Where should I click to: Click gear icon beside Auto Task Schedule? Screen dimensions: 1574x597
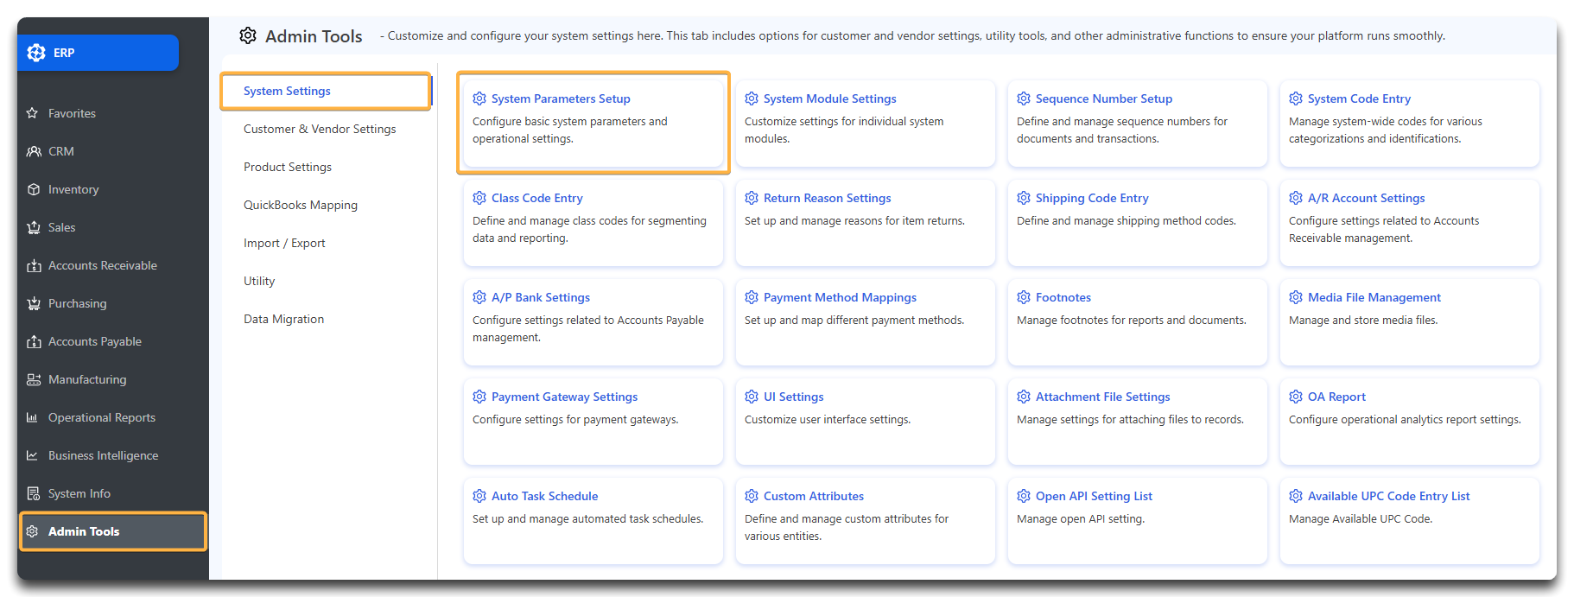click(x=479, y=496)
